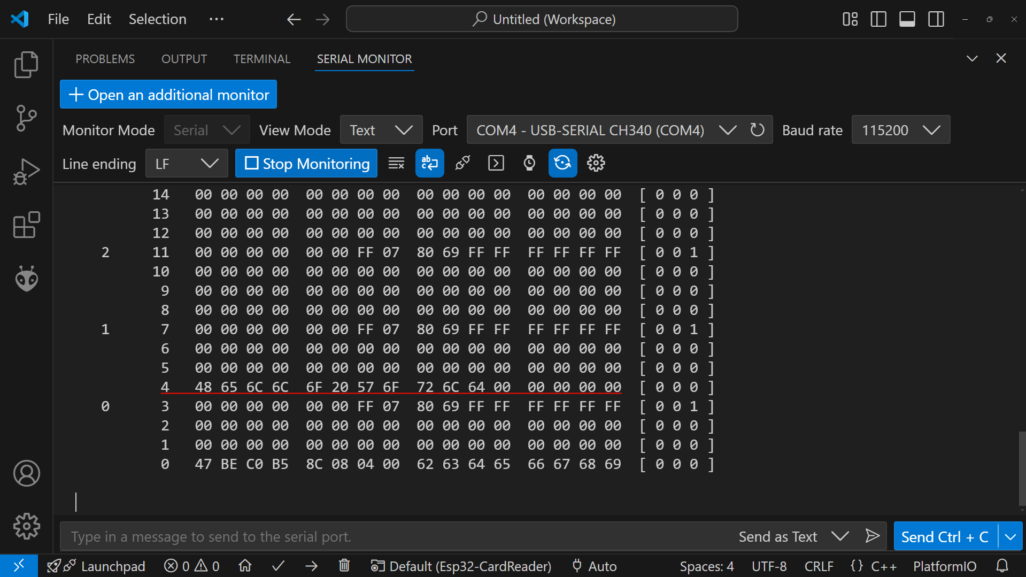Open the View Mode Text dropdown

pyautogui.click(x=381, y=130)
